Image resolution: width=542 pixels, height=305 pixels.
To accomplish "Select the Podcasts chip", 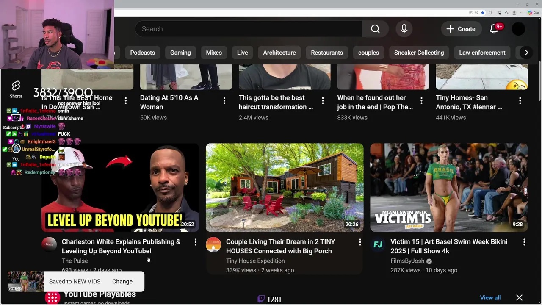I will tap(142, 53).
